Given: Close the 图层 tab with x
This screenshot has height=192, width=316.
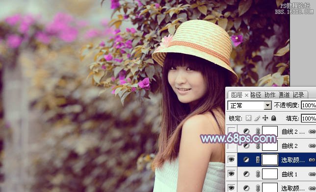Looking at the screenshot, I should point(246,95).
